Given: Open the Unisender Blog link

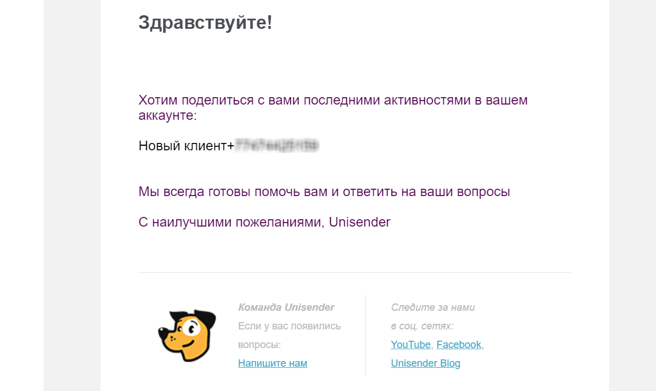Looking at the screenshot, I should pos(425,363).
